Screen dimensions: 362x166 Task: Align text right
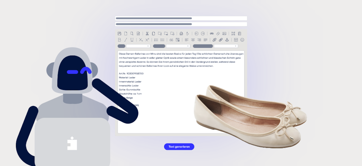pos(199,40)
